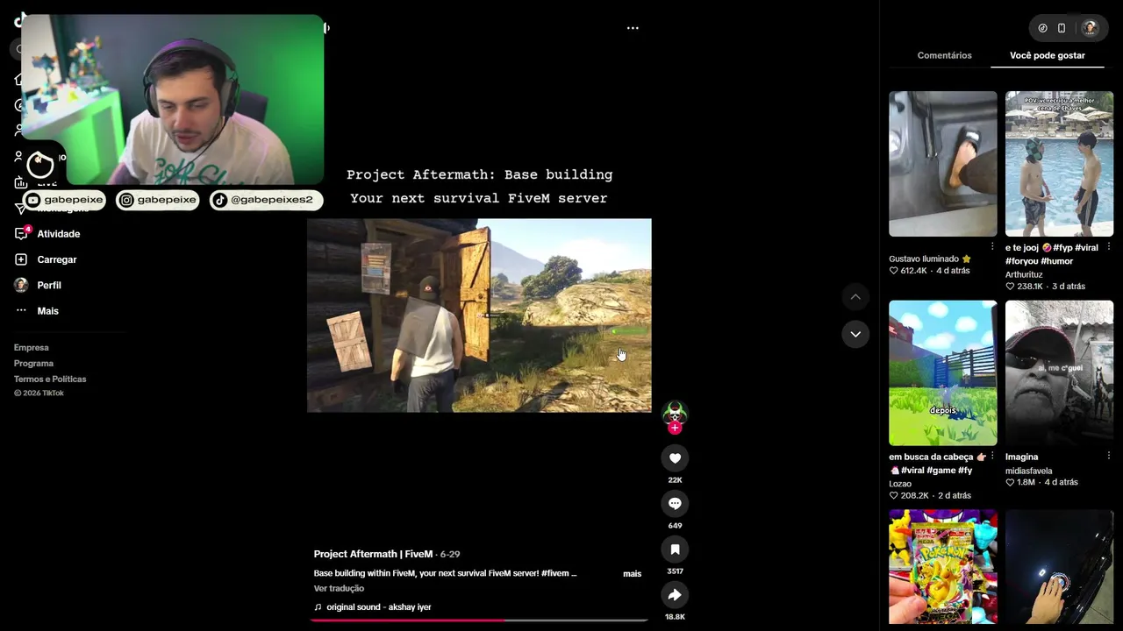The image size is (1123, 631).
Task: Select the Você pode gostar tab
Action: 1048,55
